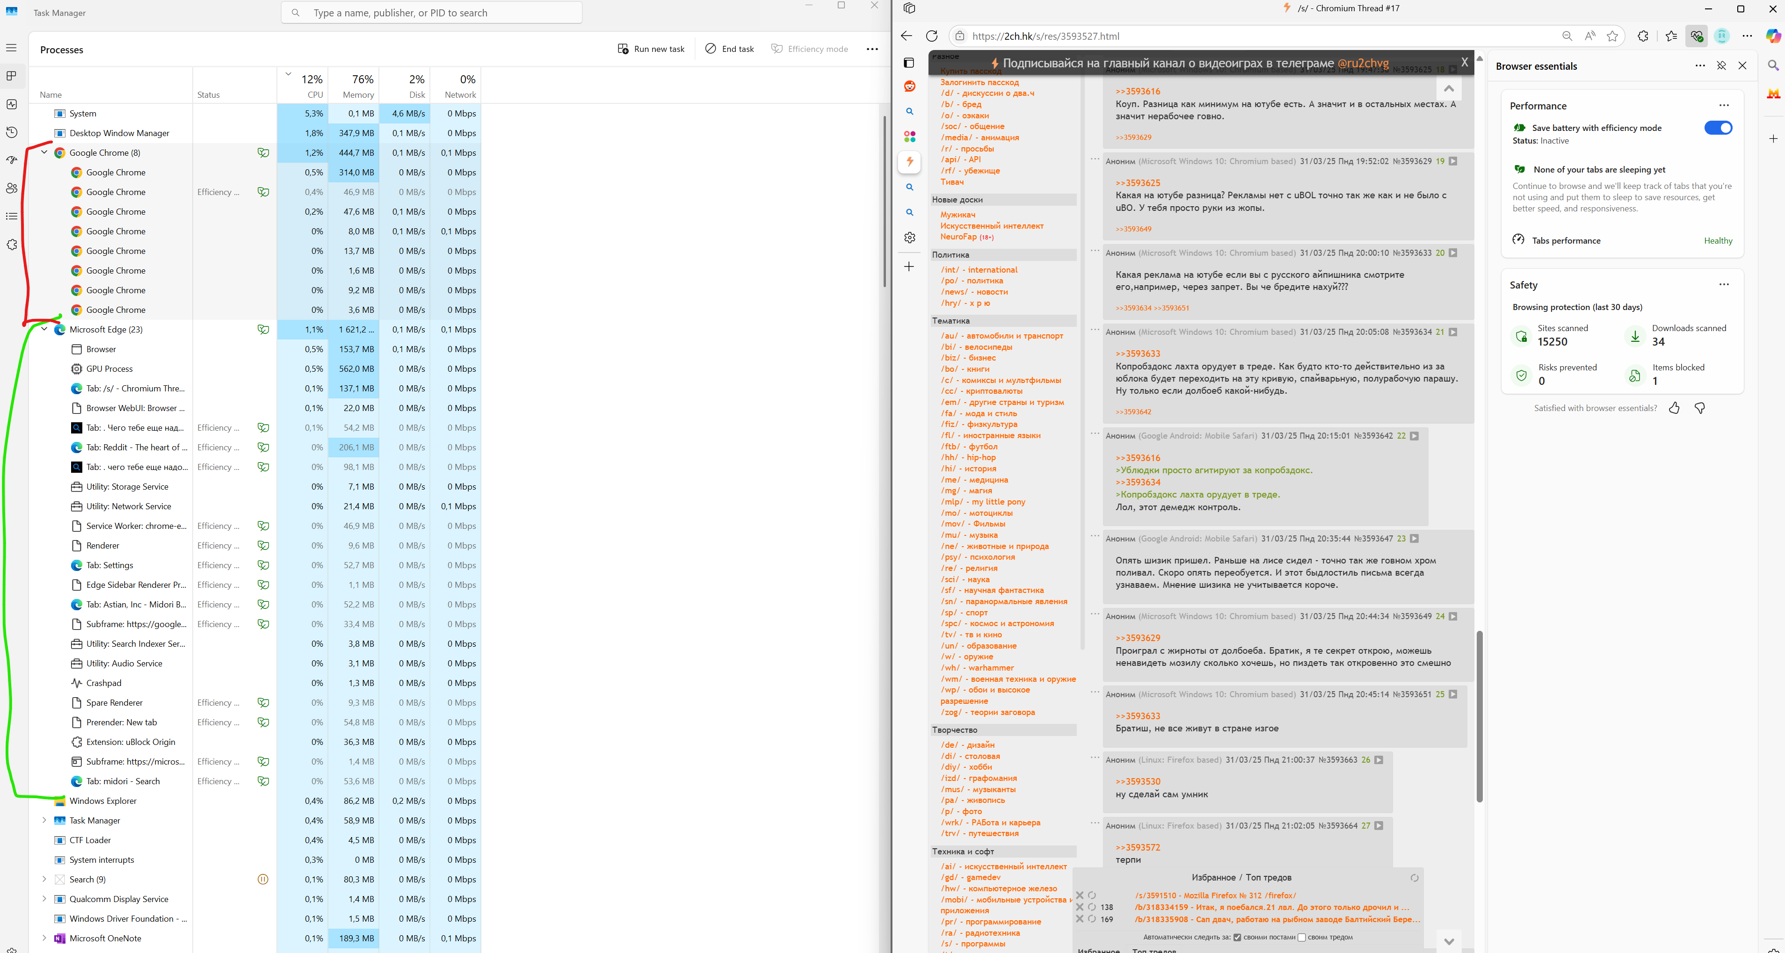Screen dimensions: 1785x953
Task: Open Task Manager three-dot more options menu
Action: [x=872, y=49]
